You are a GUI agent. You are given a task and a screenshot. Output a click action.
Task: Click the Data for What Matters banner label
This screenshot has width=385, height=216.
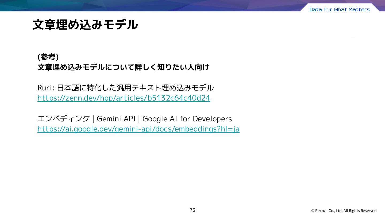coord(340,9)
